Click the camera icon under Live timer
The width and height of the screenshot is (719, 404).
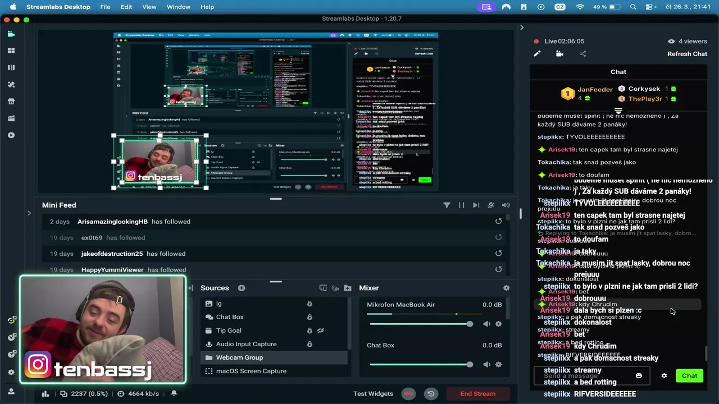pyautogui.click(x=559, y=54)
